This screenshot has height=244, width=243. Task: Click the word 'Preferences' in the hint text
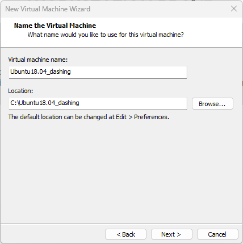coord(151,117)
